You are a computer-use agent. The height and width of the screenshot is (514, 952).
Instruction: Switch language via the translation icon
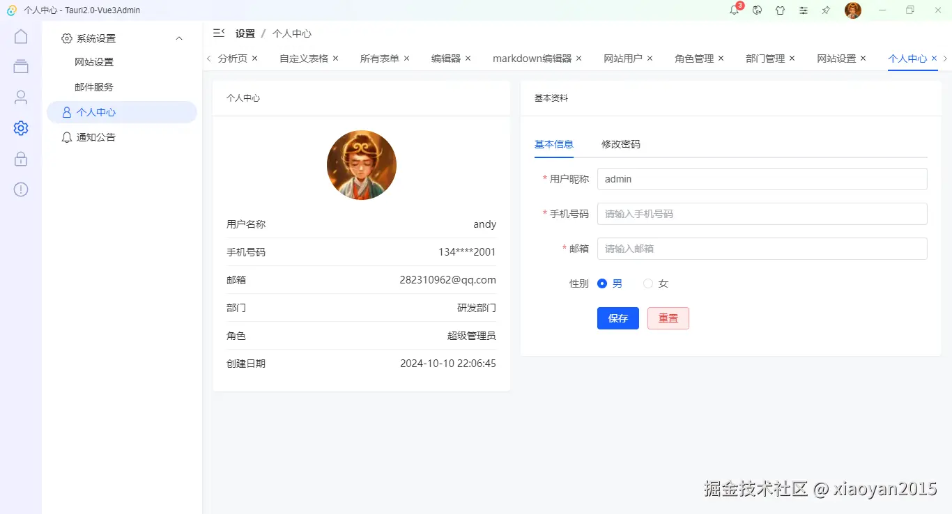pyautogui.click(x=757, y=10)
